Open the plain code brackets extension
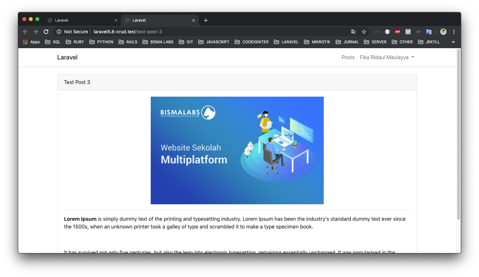Viewport: 479px width, 277px height. click(418, 32)
